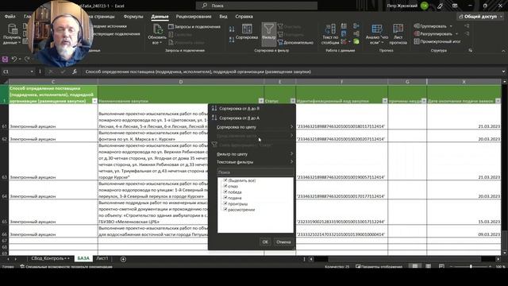Click Normal view icon in status bar

[x=415, y=267]
